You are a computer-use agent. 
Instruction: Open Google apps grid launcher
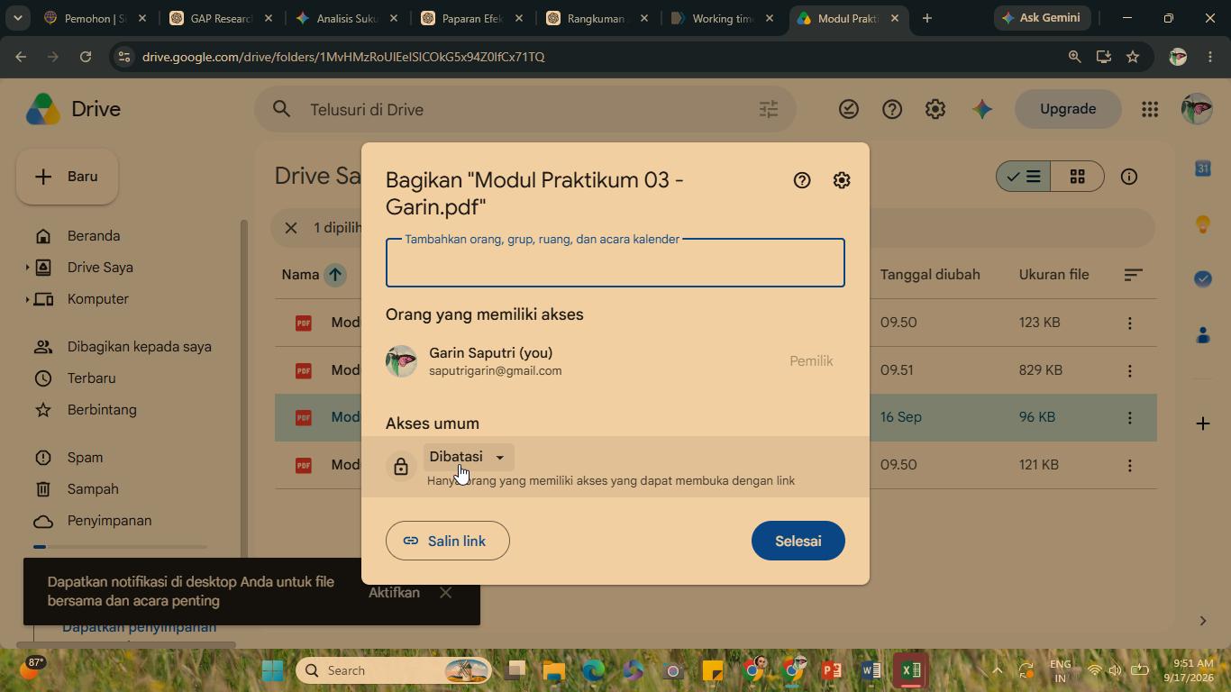1150,109
